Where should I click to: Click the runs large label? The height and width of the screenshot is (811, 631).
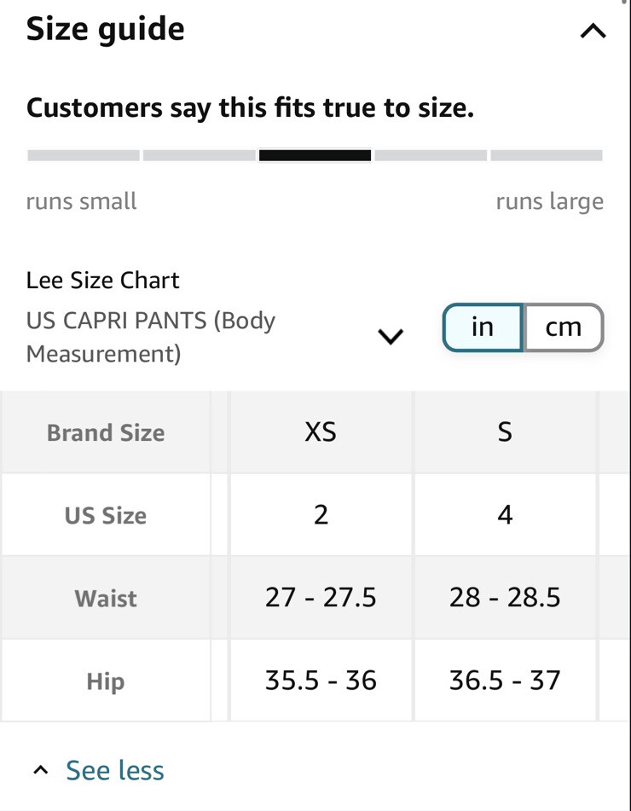pos(549,201)
